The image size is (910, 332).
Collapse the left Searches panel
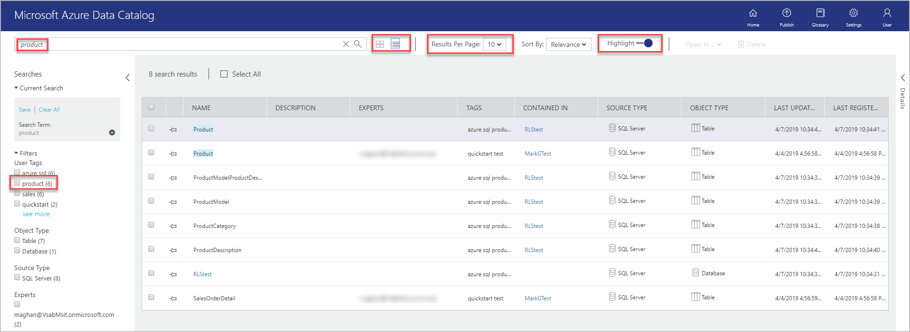pyautogui.click(x=127, y=78)
